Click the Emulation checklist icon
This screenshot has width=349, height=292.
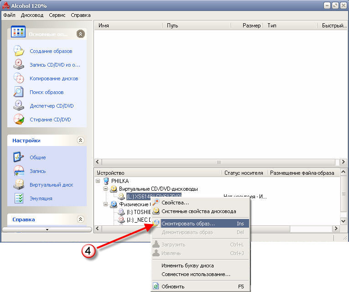tap(19, 198)
